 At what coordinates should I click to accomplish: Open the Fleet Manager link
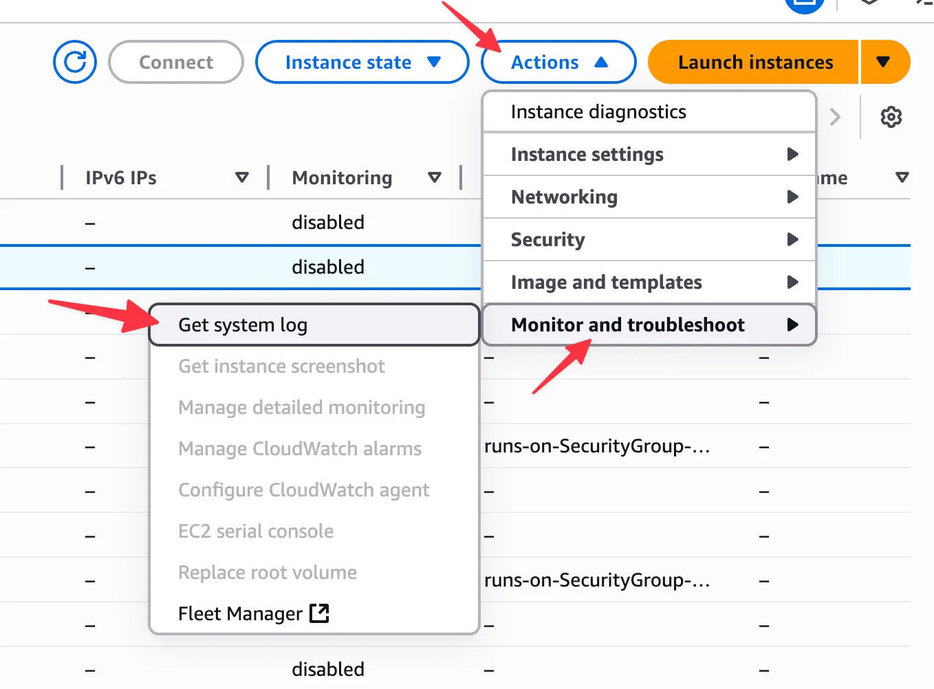pos(240,613)
